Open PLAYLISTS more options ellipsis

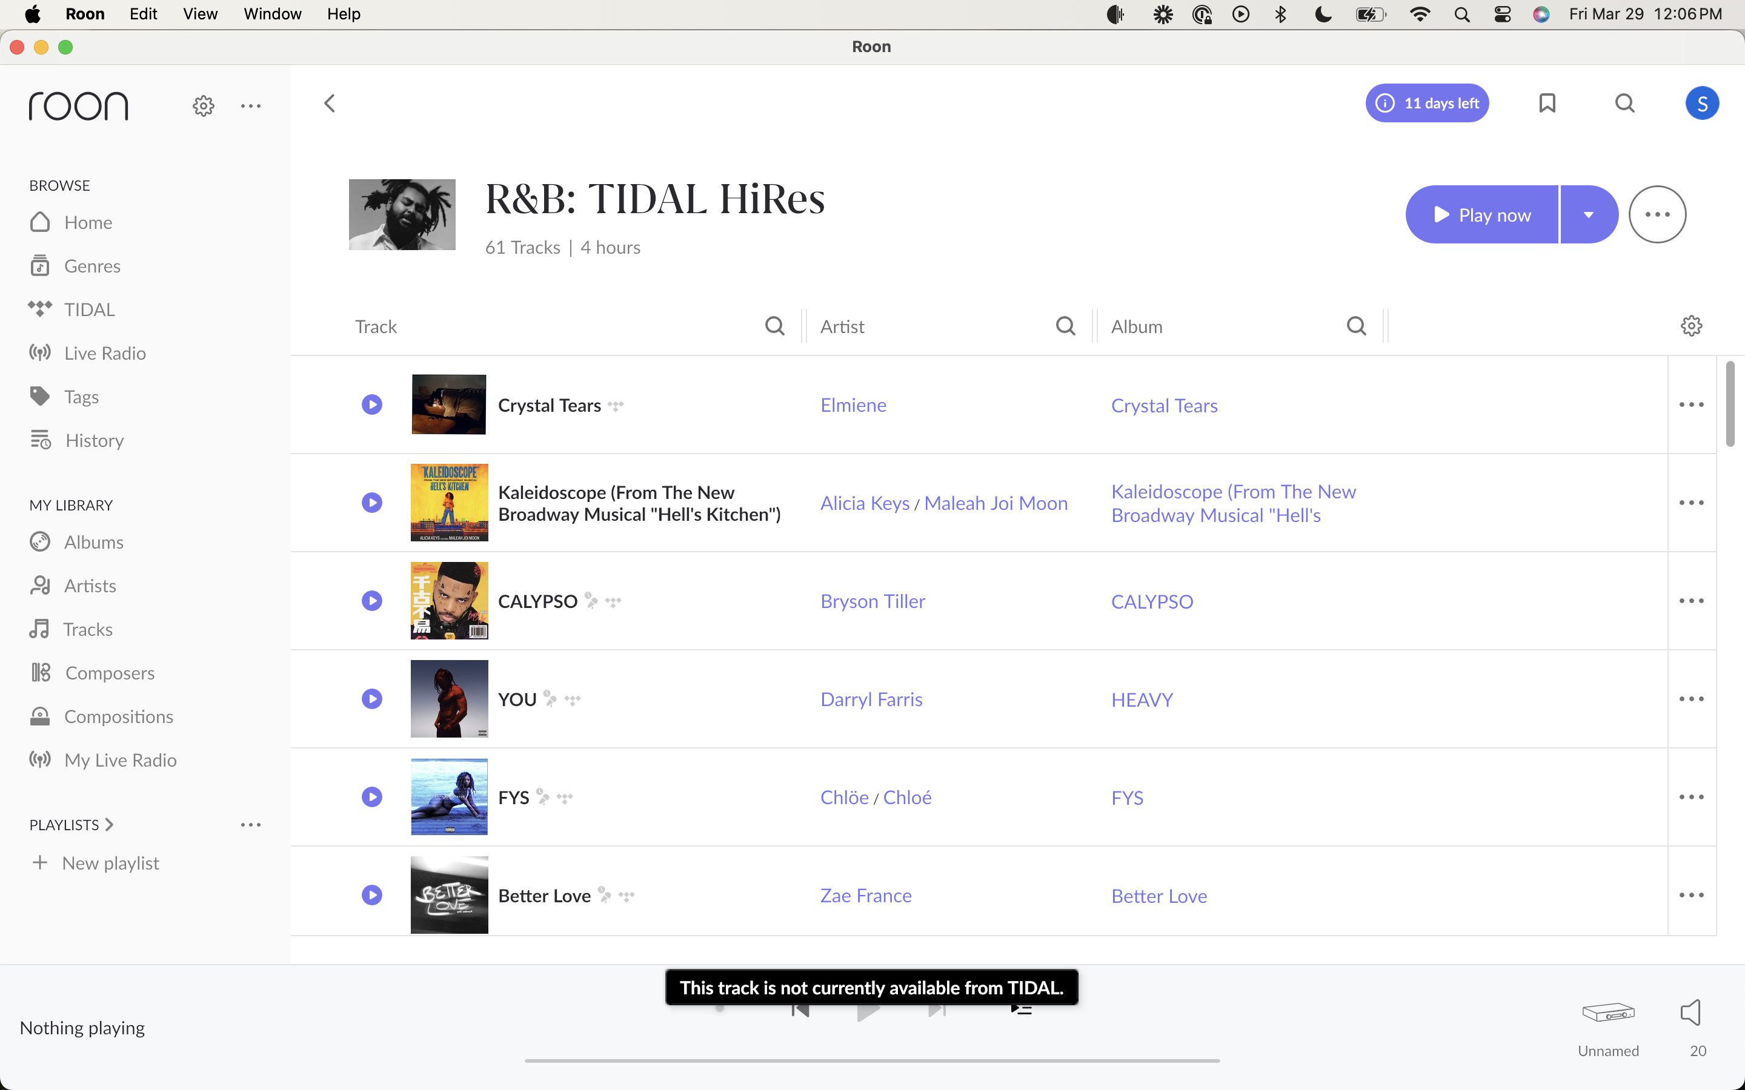(250, 825)
